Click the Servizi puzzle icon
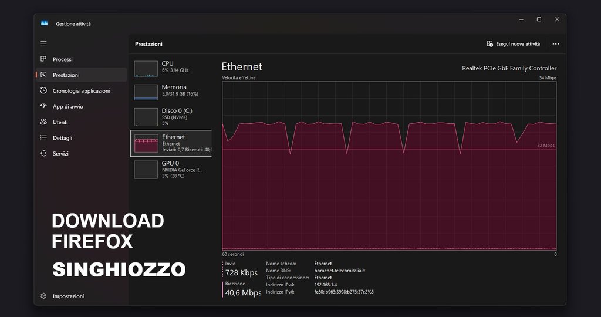The height and width of the screenshot is (317, 601). pyautogui.click(x=43, y=153)
